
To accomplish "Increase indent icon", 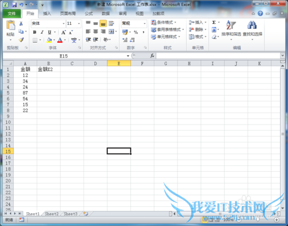I will point(96,40).
